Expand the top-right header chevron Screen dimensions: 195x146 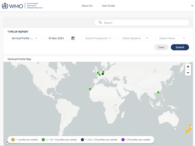tap(192, 6)
